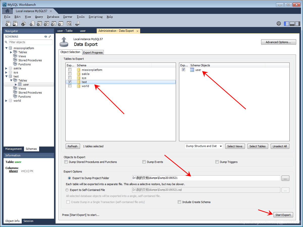303x227 pixels.
Task: Check the sakila export checkbox
Action: coord(70,74)
